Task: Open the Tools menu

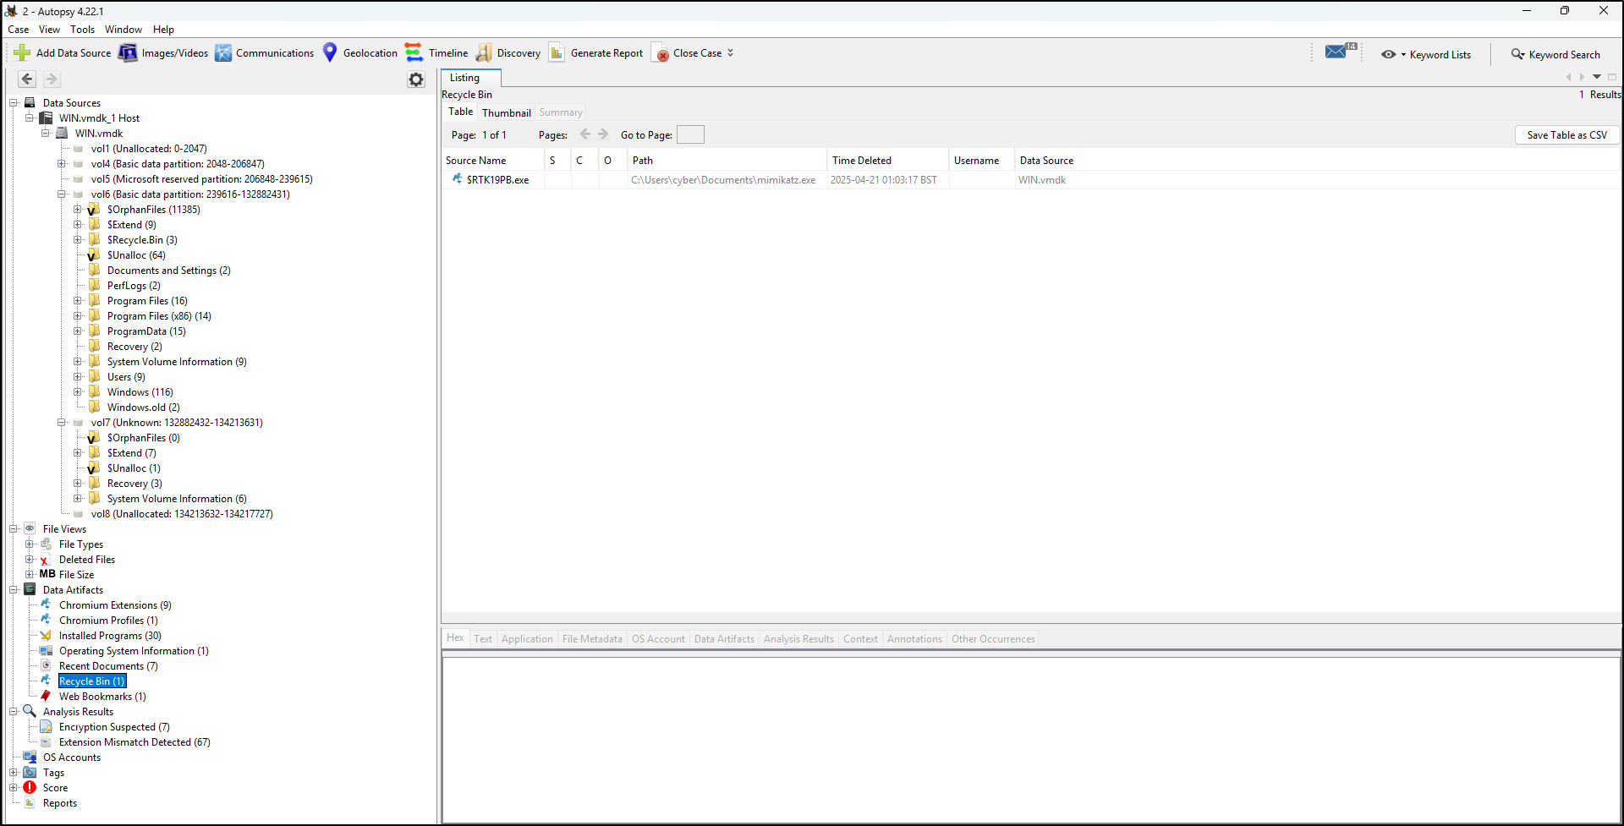Action: (83, 30)
